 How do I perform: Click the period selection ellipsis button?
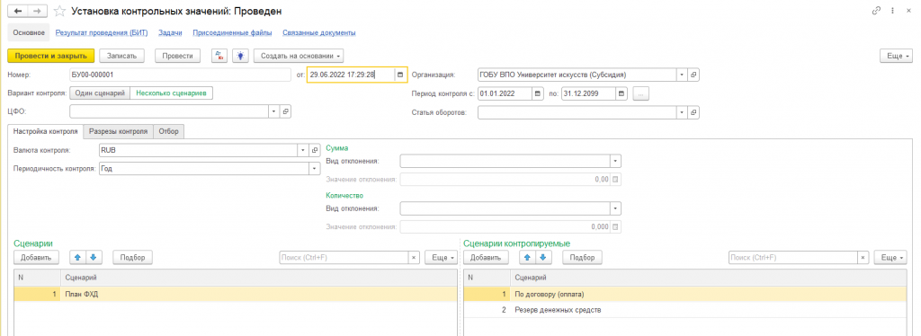[640, 93]
